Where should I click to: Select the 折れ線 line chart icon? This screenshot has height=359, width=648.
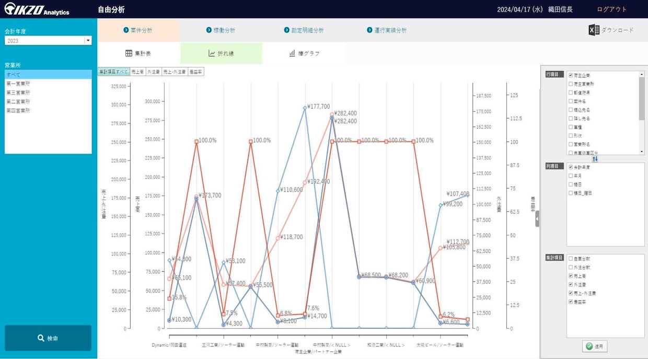(x=212, y=53)
